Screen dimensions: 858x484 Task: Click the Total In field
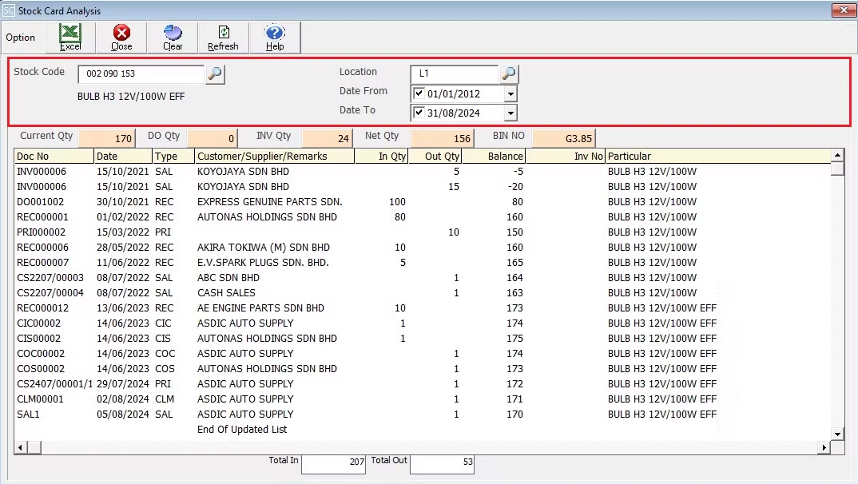(333, 462)
